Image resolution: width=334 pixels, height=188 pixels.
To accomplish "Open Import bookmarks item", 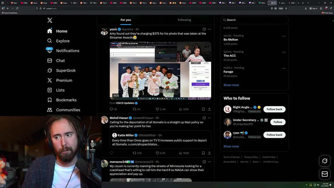I will click(x=10, y=13).
